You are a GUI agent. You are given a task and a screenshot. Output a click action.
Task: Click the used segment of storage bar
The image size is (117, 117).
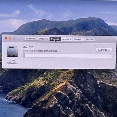coord(24,56)
